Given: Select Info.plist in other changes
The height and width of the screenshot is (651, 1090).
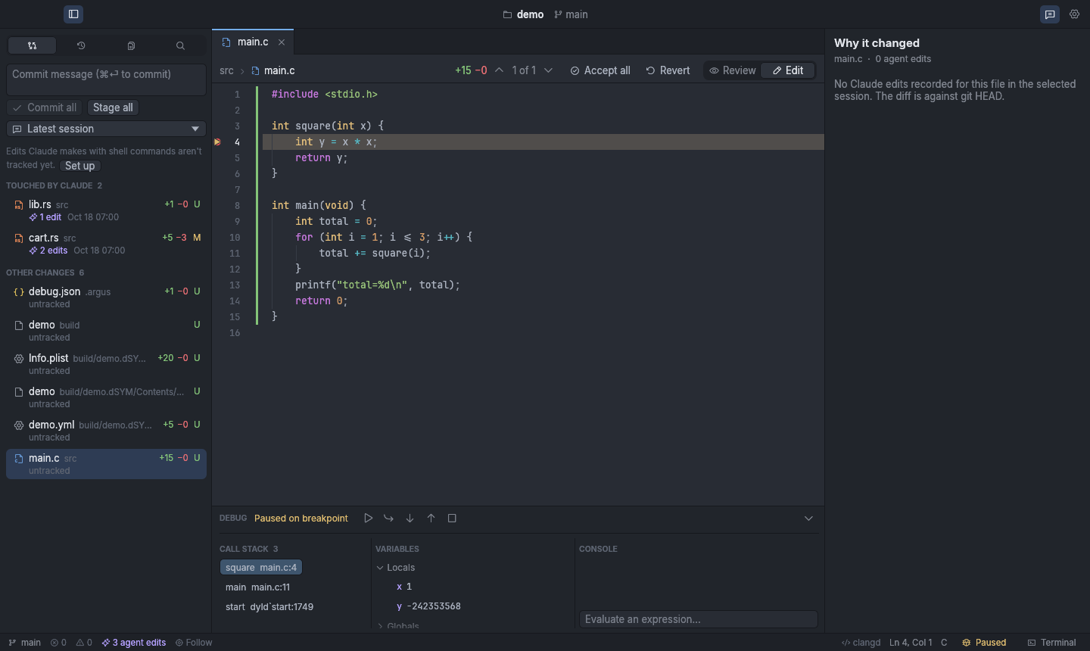Looking at the screenshot, I should click(x=106, y=363).
